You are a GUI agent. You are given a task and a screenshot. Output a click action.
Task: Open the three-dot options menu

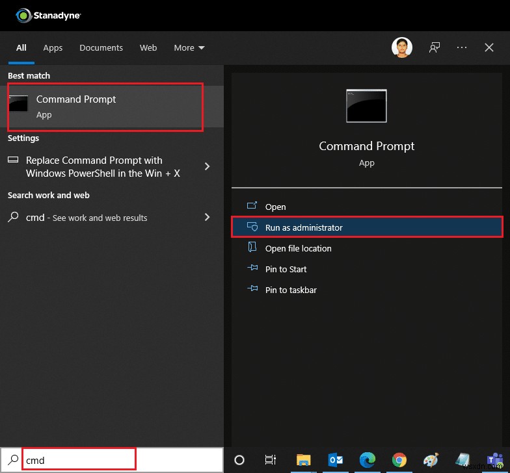(x=462, y=47)
